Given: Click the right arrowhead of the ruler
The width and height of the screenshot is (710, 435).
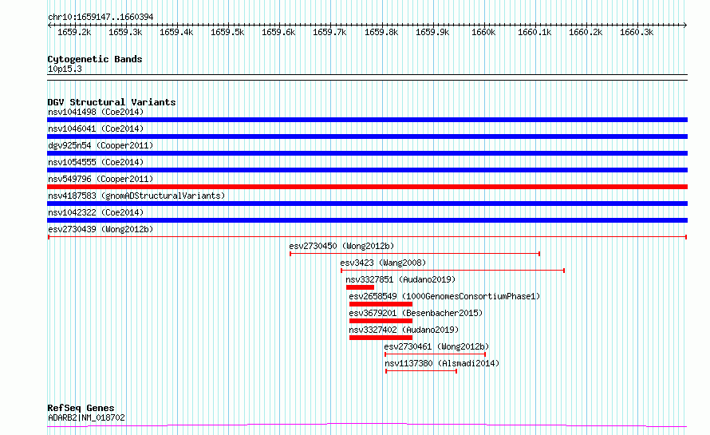Looking at the screenshot, I should coord(685,26).
